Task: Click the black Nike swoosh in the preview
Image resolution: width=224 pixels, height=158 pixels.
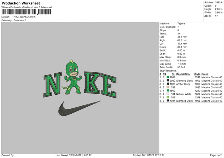Action: [80, 108]
